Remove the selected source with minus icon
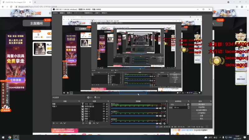249x140 pixels. 87,123
